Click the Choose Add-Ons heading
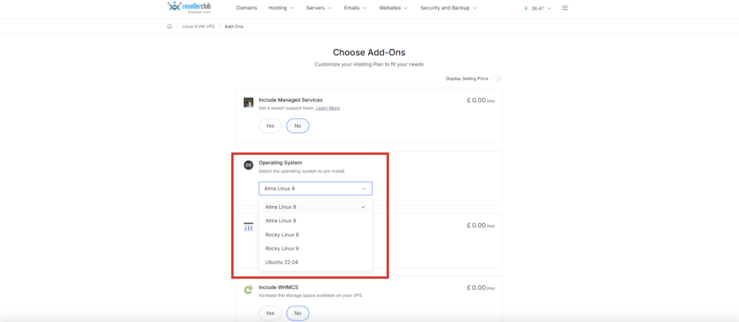 tap(369, 53)
